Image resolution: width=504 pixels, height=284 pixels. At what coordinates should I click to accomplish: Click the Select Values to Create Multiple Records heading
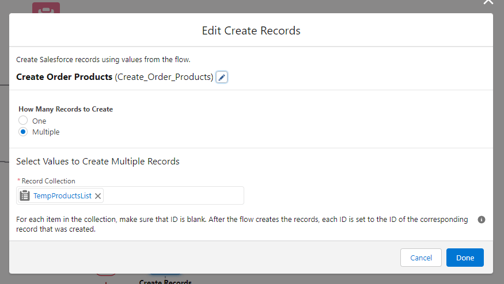click(x=98, y=162)
